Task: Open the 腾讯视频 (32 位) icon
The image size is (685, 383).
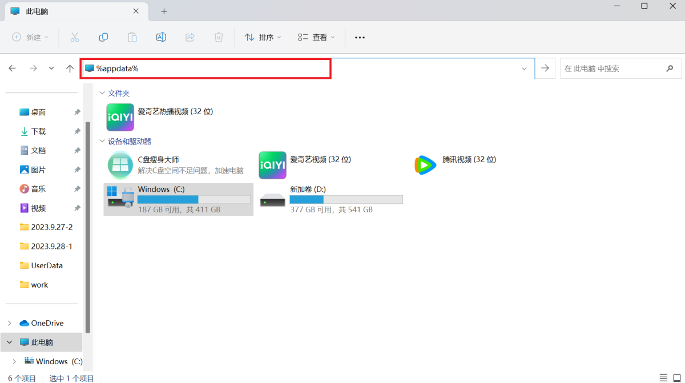Action: click(x=425, y=165)
